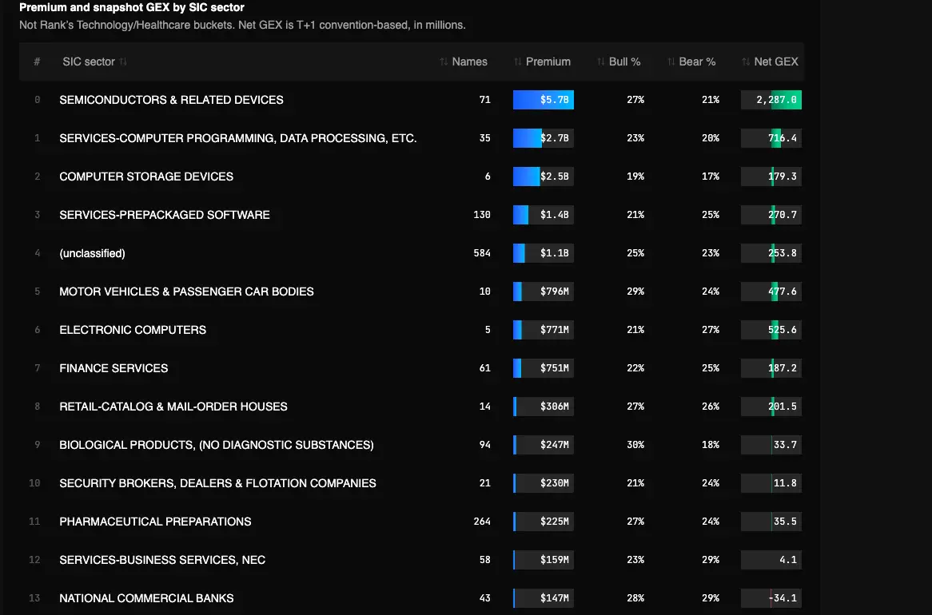Click the $771M premium cell

pyautogui.click(x=544, y=330)
